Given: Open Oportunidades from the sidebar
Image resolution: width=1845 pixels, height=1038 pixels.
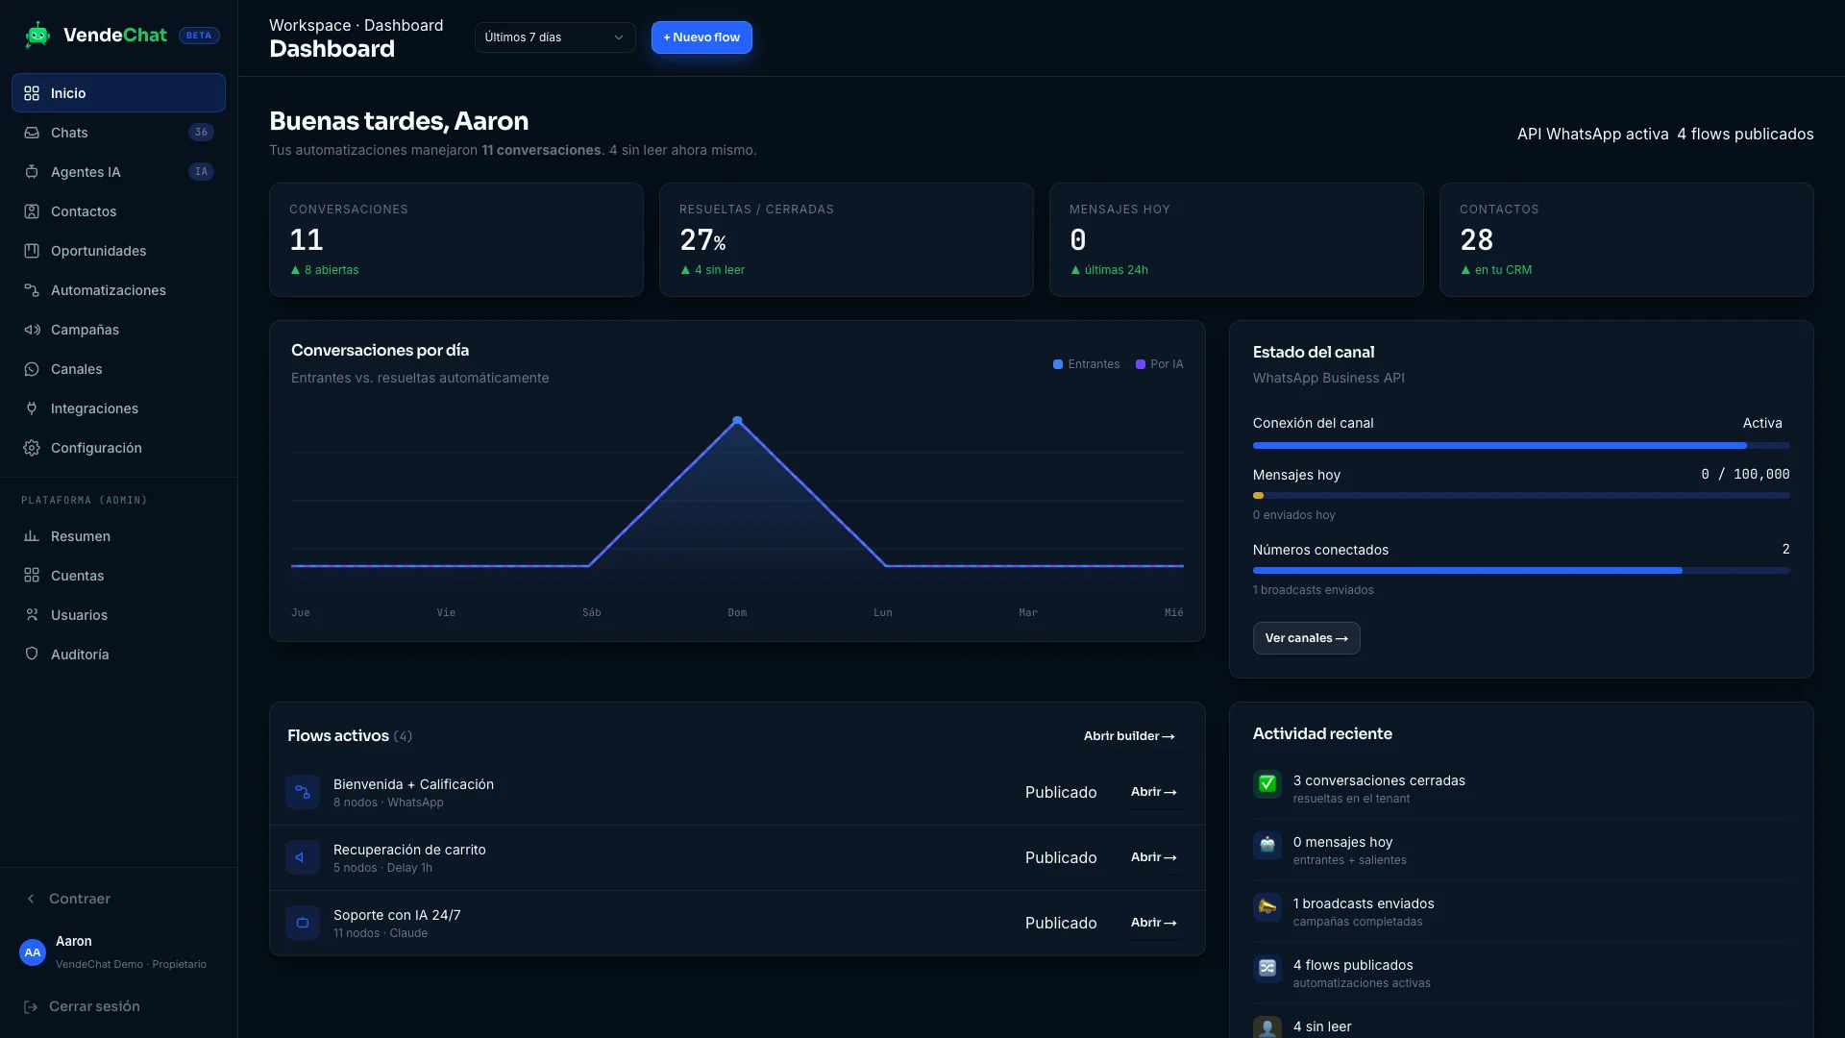Looking at the screenshot, I should click(x=118, y=251).
